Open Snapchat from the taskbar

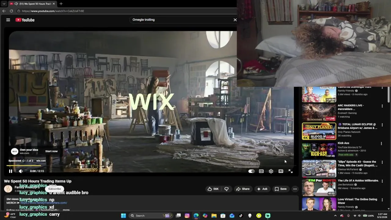coord(259,216)
